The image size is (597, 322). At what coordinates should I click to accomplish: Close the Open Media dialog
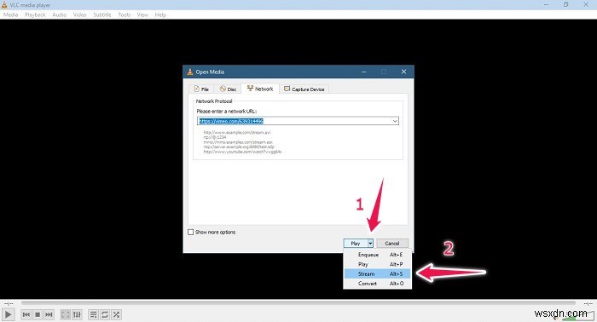coord(403,72)
